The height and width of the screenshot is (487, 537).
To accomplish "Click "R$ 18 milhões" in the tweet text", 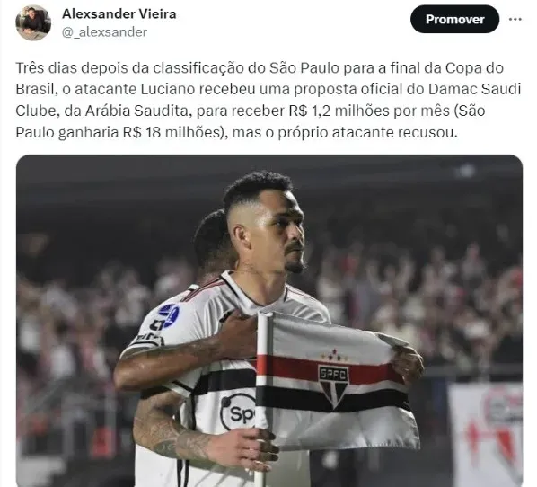I will point(172,132).
